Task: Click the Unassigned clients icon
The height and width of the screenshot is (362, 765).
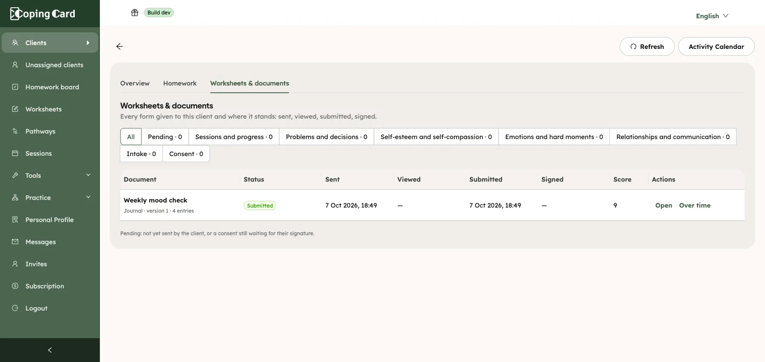Action: point(15,65)
